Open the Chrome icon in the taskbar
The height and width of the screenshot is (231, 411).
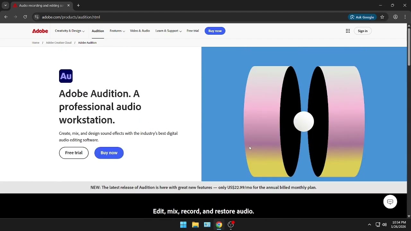[x=219, y=225]
